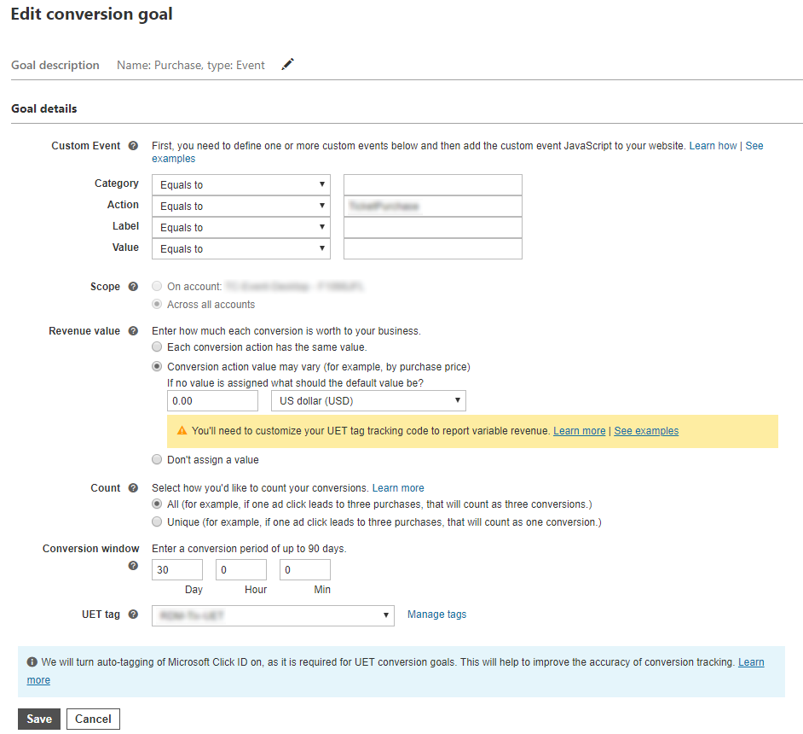Open the Scope help tooltip icon
Viewport: 803px width, 734px height.
tap(133, 287)
